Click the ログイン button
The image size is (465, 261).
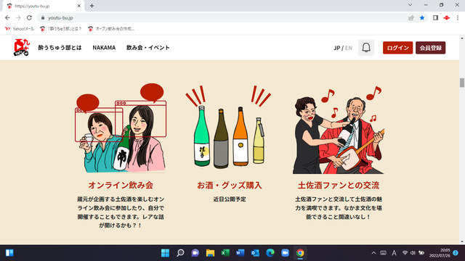pyautogui.click(x=397, y=48)
